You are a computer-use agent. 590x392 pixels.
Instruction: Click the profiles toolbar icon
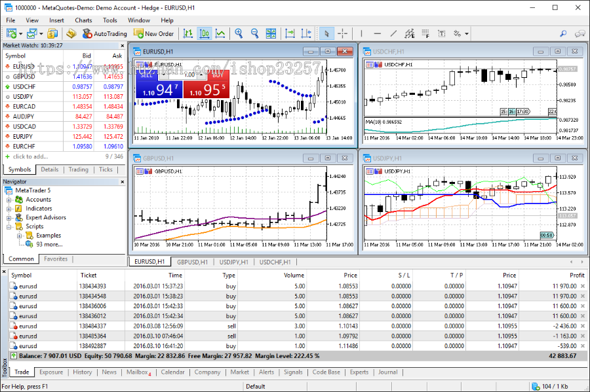pyautogui.click(x=31, y=34)
